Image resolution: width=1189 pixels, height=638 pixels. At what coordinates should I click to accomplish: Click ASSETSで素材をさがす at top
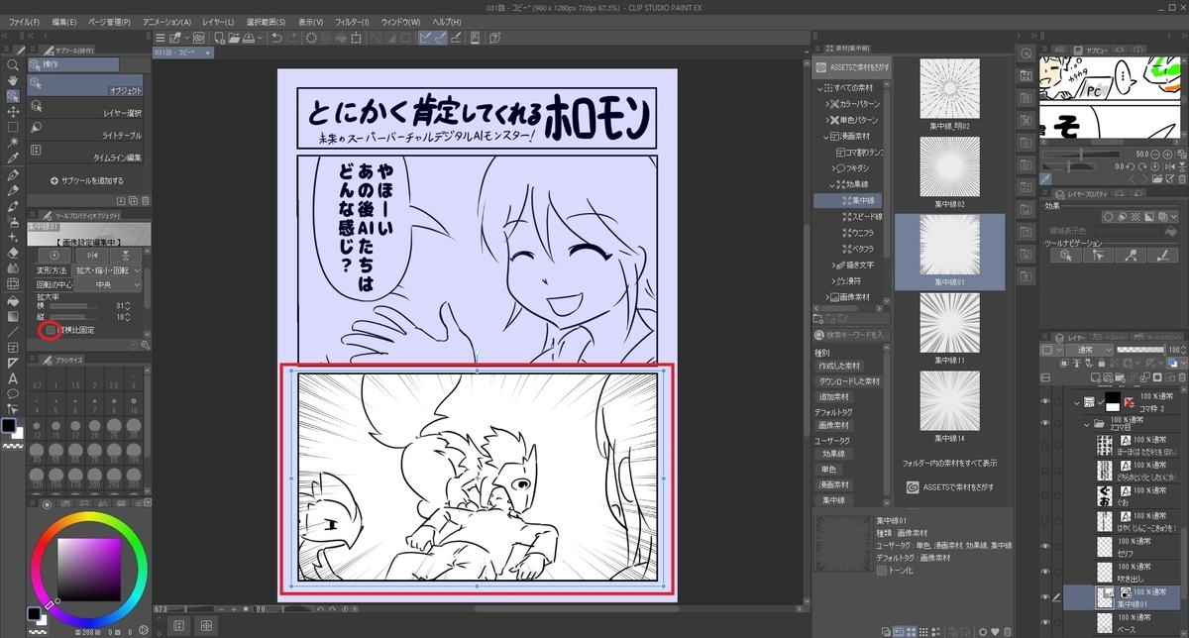pyautogui.click(x=852, y=68)
